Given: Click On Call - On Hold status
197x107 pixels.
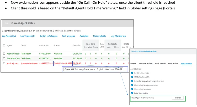Looking at the screenshot, I should pos(62,63).
